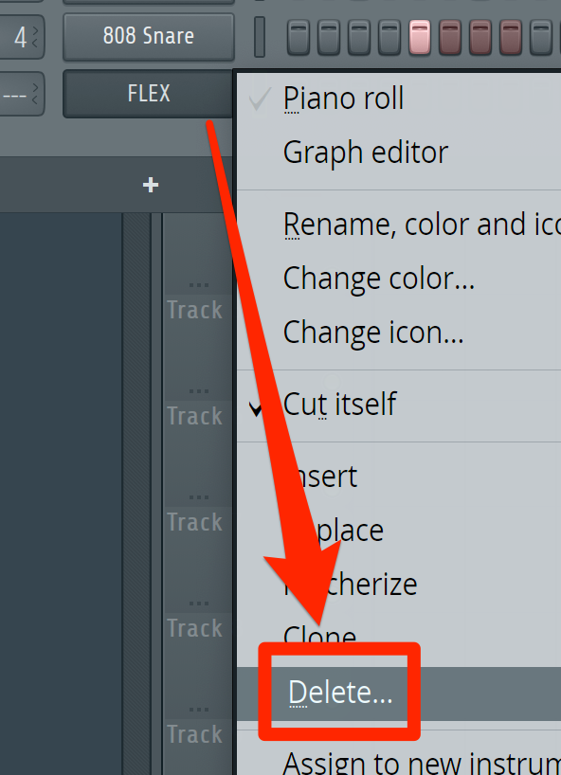The height and width of the screenshot is (775, 561).
Task: Click the first Track label in playlist
Action: click(195, 311)
